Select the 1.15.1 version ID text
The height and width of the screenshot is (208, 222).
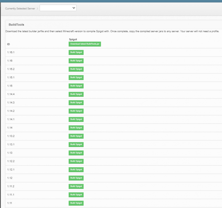(11, 77)
